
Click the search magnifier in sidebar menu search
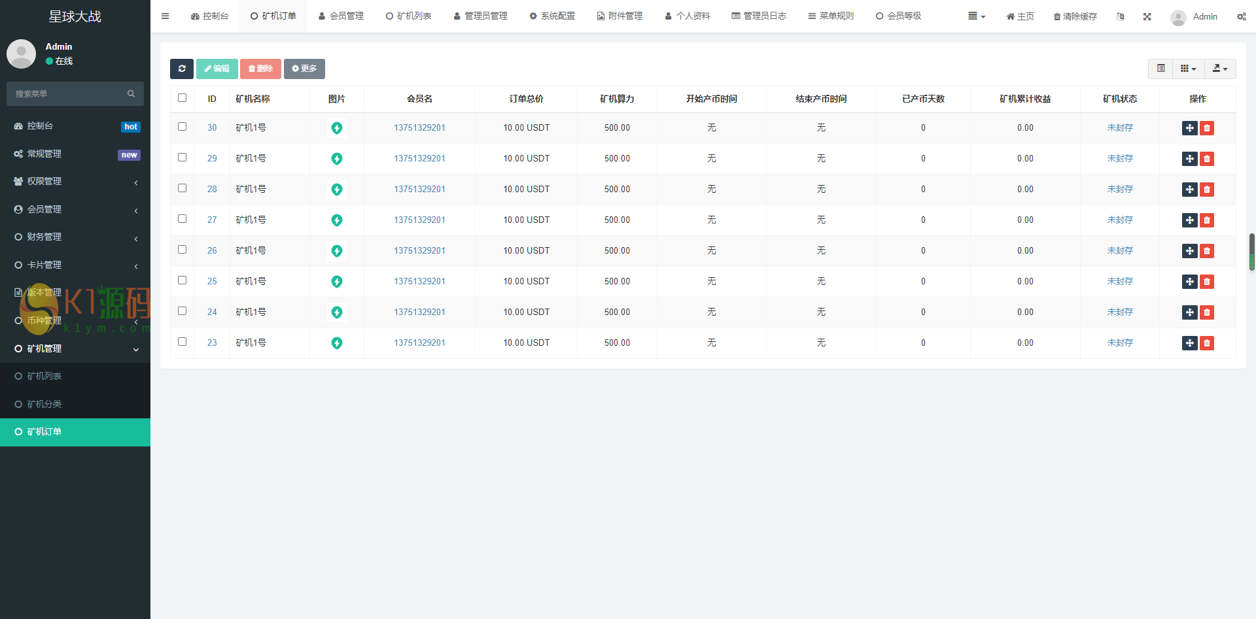[x=131, y=94]
